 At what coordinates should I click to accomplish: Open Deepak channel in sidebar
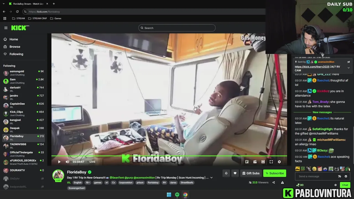tap(24, 130)
